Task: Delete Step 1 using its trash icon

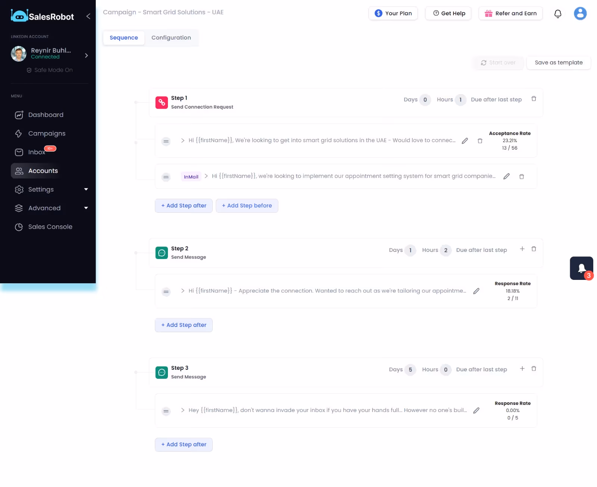Action: [534, 99]
